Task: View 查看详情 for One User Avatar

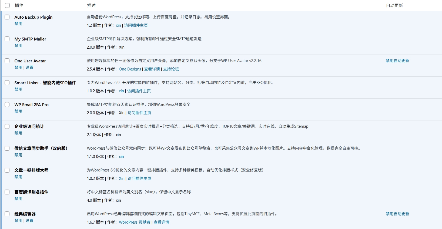Action: (152, 69)
